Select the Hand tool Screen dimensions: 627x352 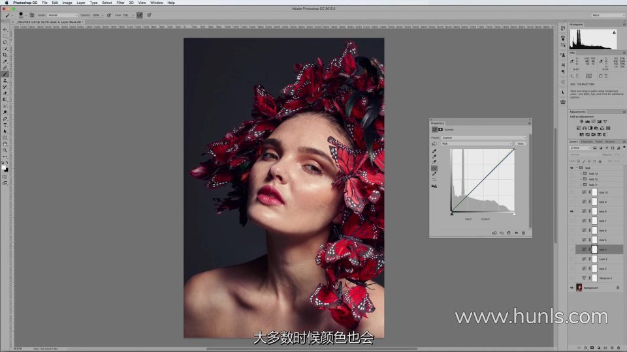coord(5,144)
